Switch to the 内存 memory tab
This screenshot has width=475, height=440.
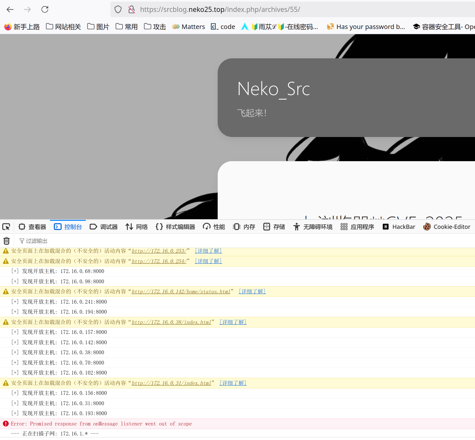(x=244, y=227)
